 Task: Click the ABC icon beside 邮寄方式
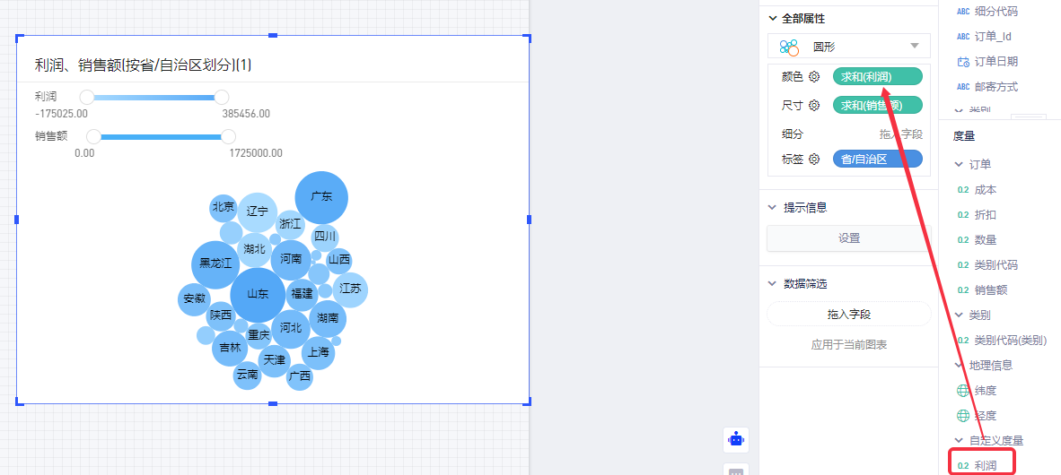963,87
